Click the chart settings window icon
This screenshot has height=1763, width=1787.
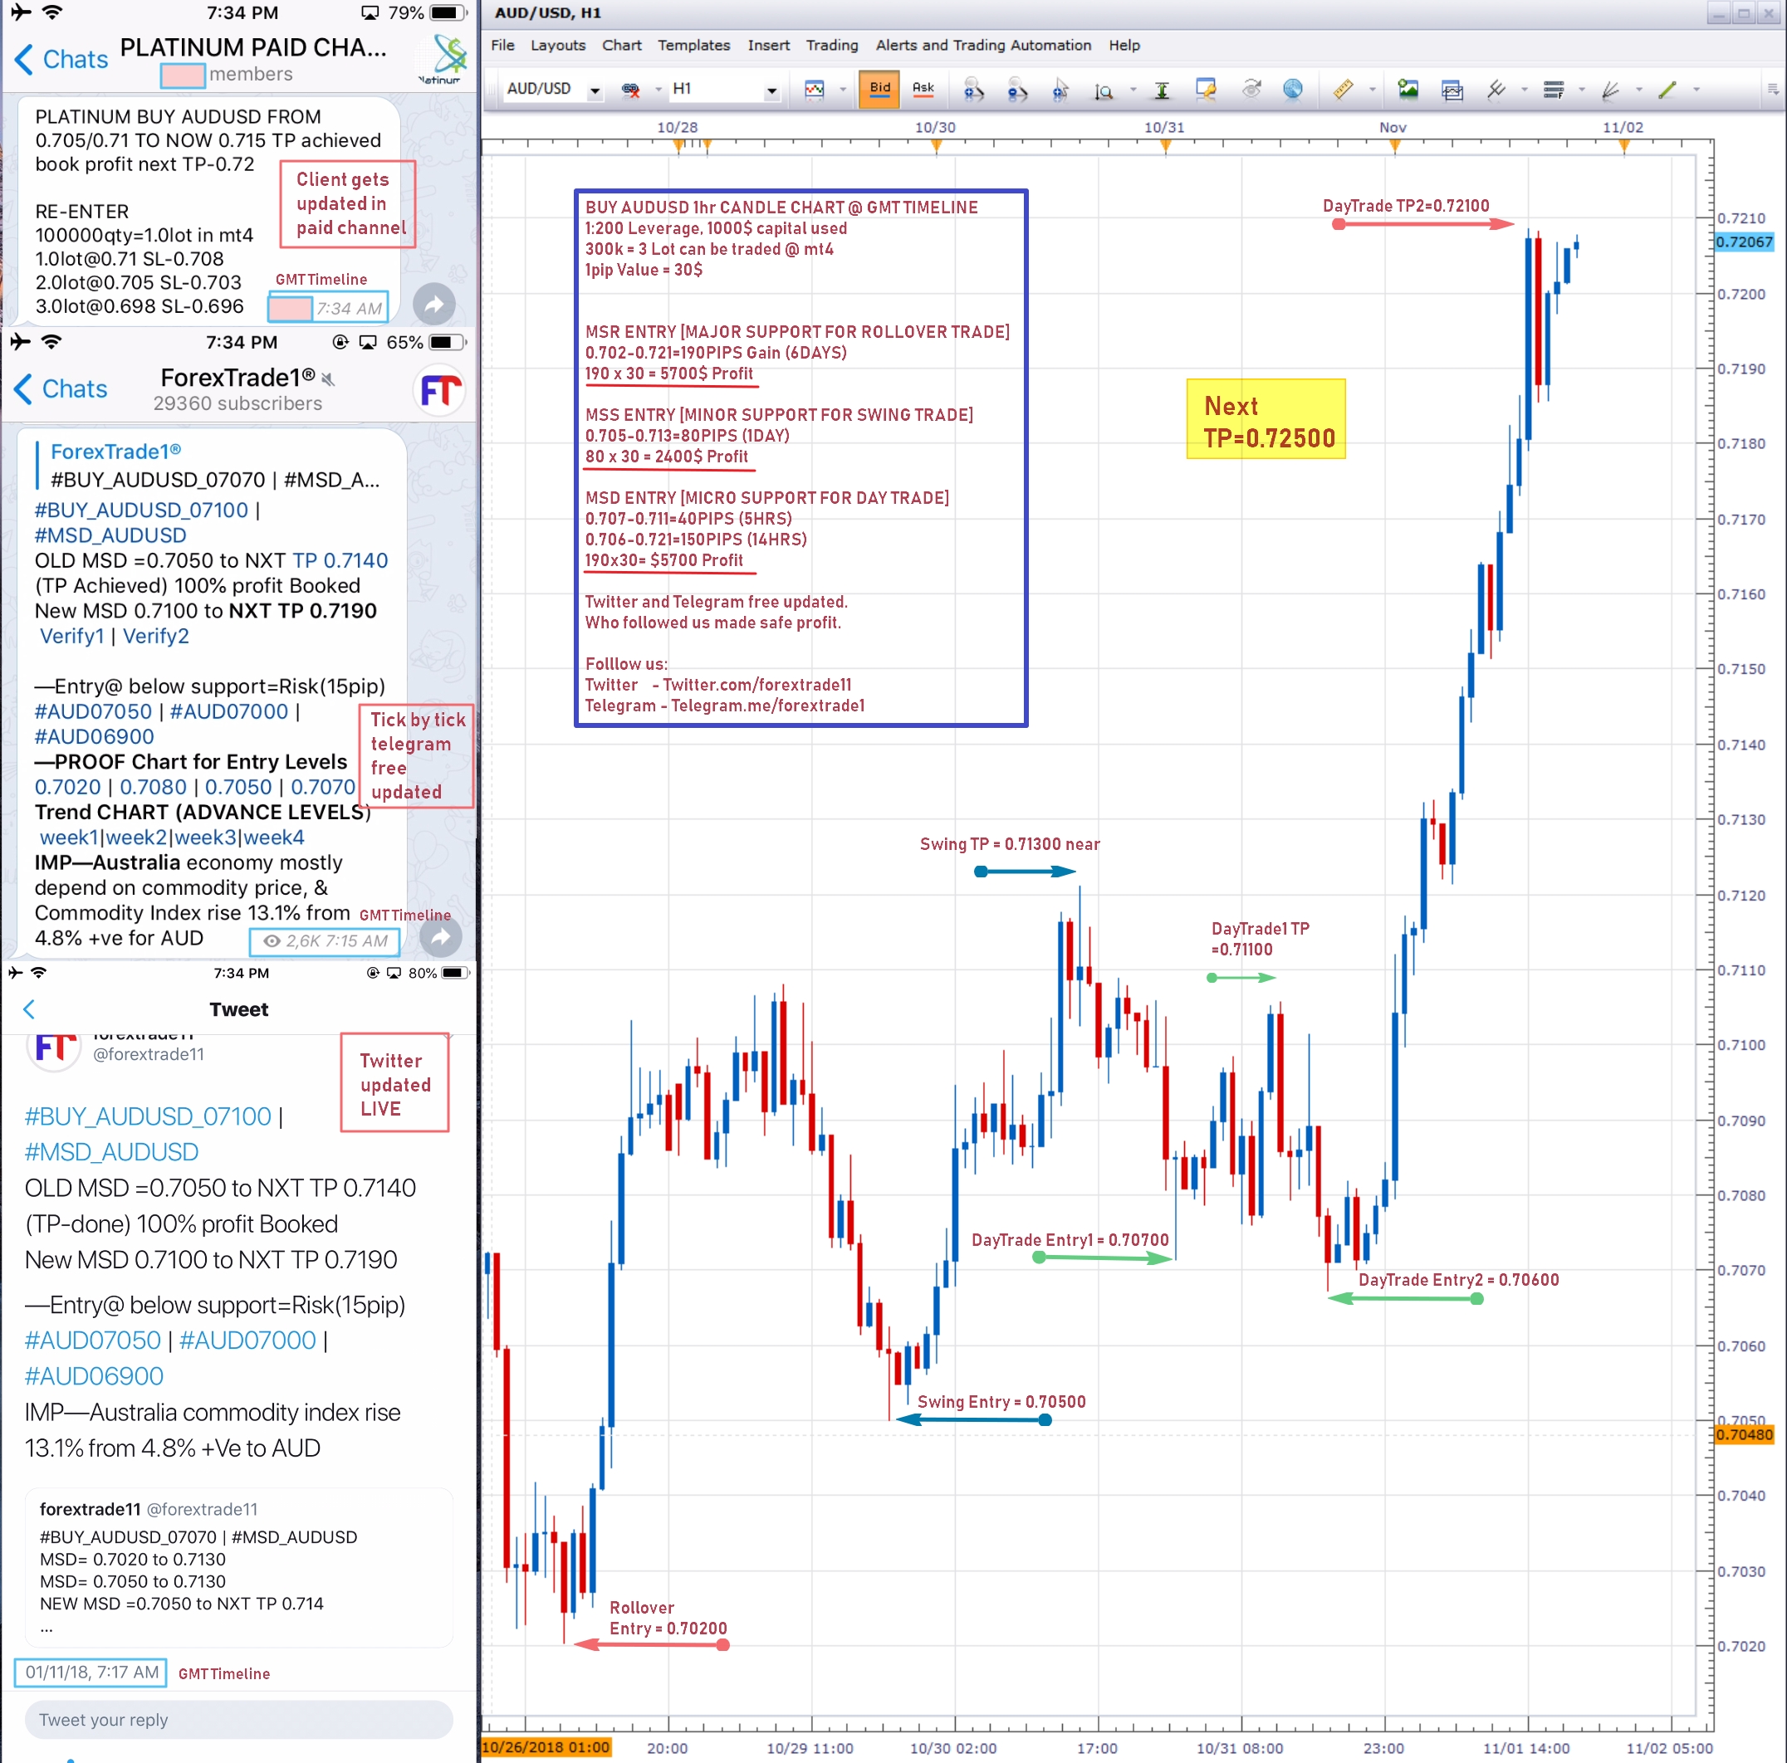[1205, 89]
